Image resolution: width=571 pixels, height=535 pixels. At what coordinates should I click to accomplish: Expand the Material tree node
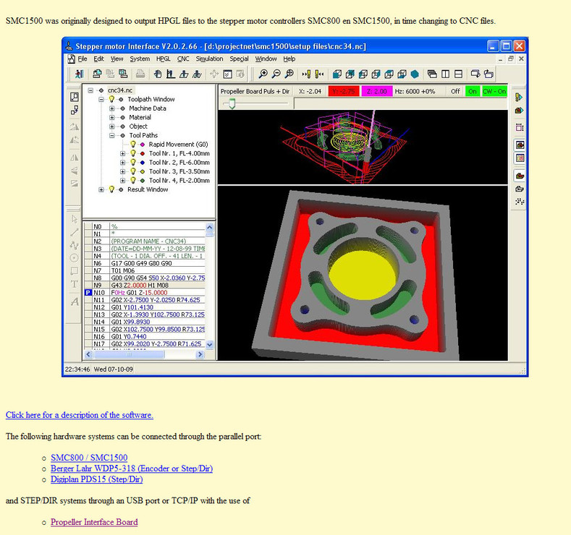pyautogui.click(x=112, y=117)
